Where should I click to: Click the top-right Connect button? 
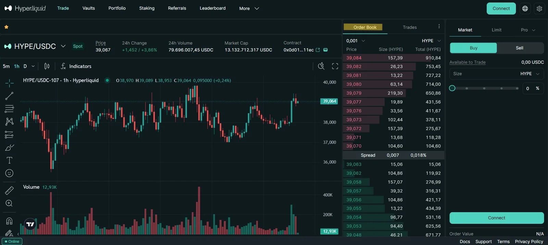pos(501,9)
